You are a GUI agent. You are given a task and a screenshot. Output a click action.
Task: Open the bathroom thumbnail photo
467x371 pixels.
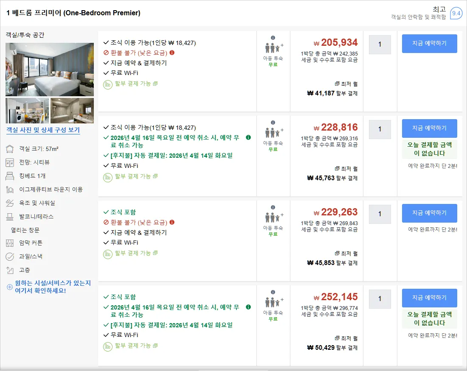[72, 111]
